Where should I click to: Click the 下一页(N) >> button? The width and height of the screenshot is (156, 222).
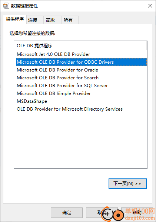(x=127, y=184)
